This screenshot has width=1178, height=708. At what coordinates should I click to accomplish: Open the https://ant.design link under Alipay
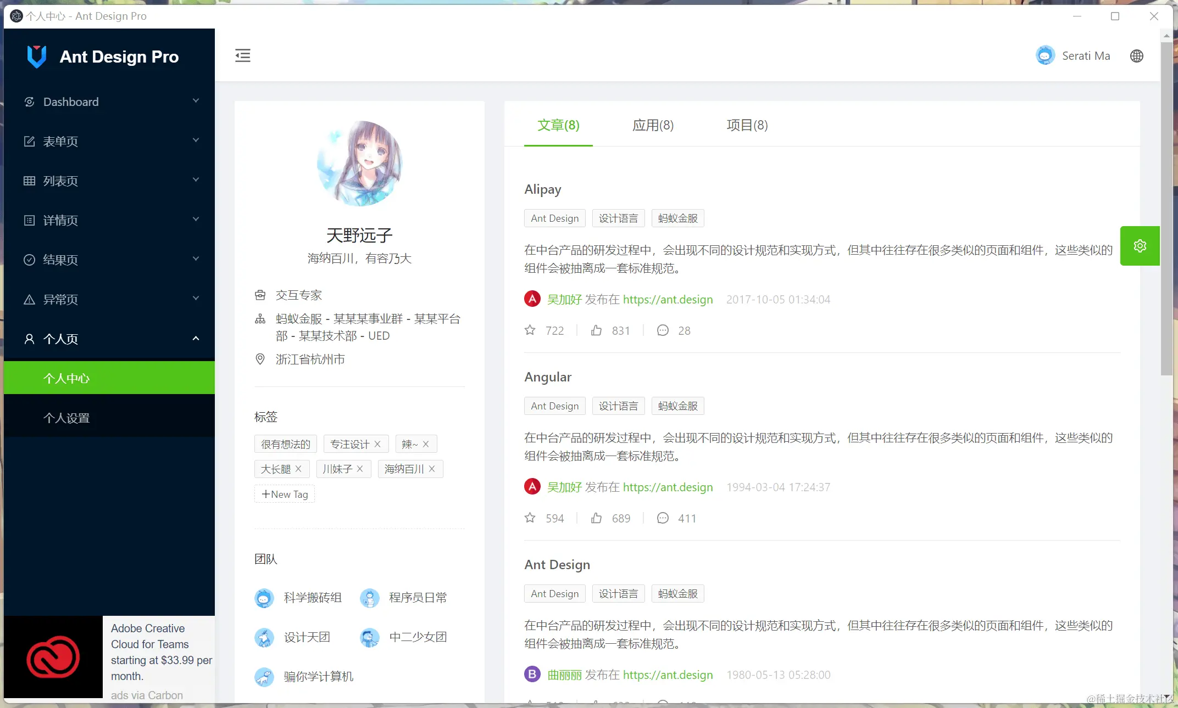click(x=667, y=299)
